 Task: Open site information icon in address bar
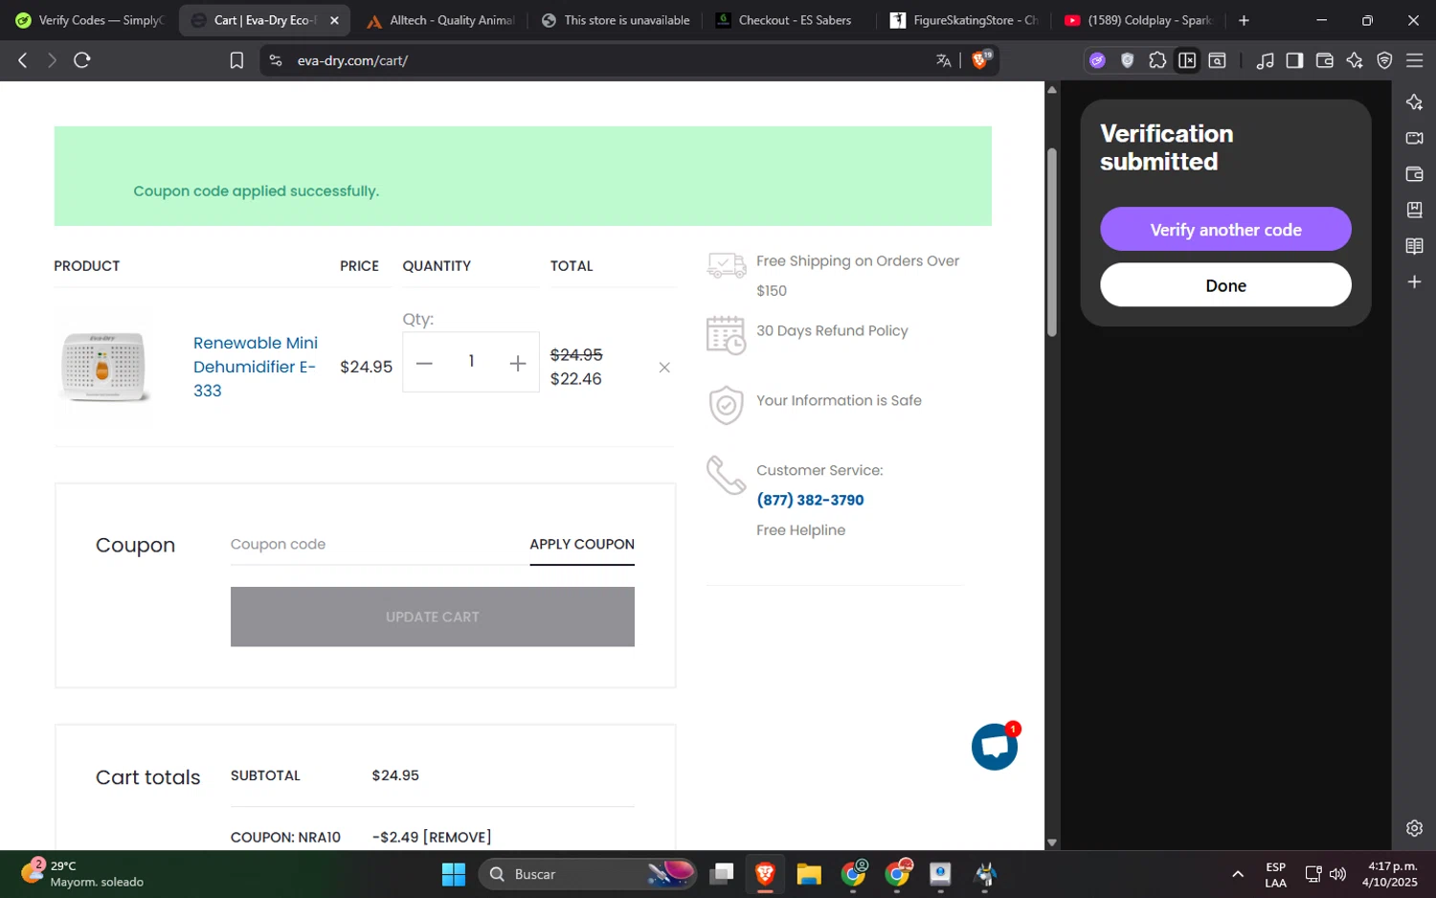[276, 60]
